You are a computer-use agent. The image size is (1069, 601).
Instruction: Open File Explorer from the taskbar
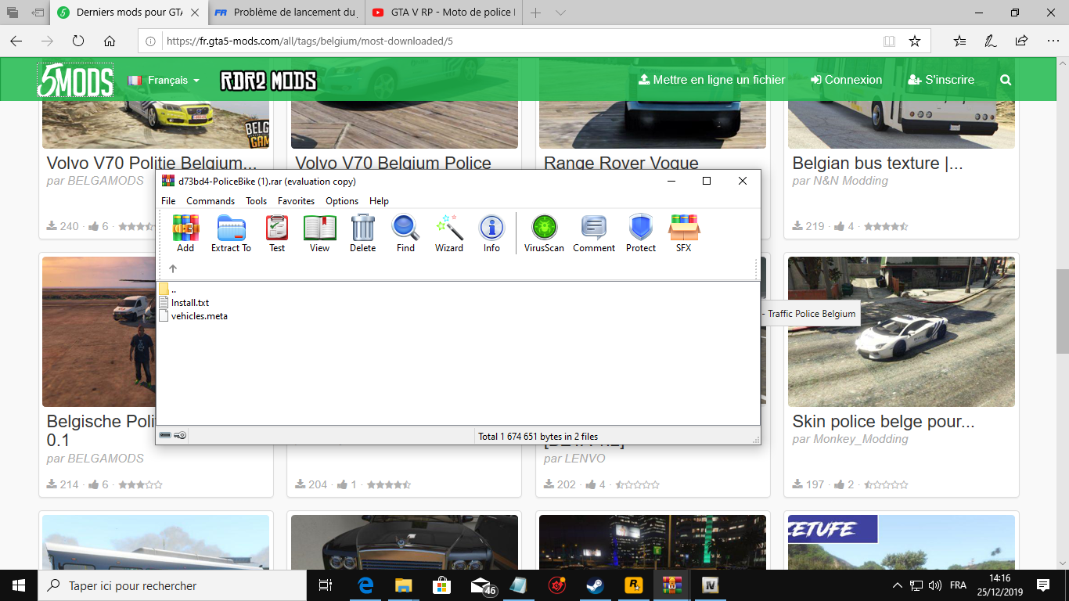pyautogui.click(x=403, y=585)
